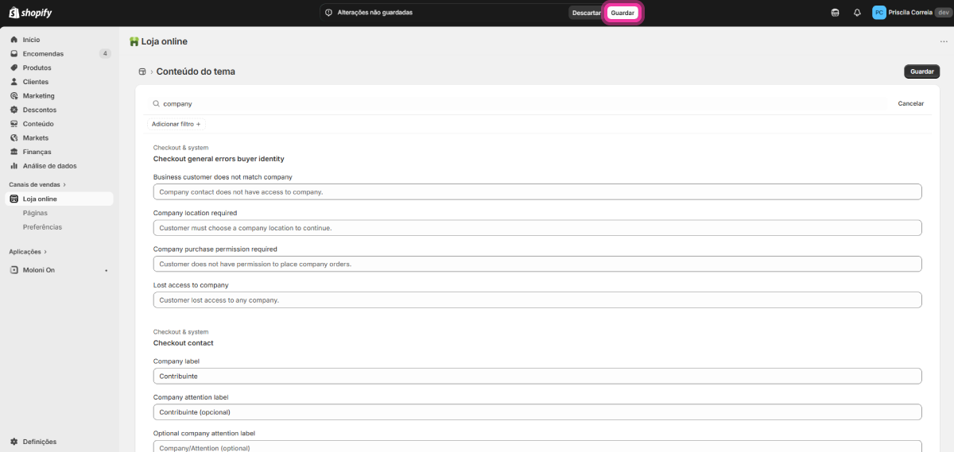Image resolution: width=954 pixels, height=452 pixels.
Task: Click the Encomendas inbox icon
Action: (14, 54)
